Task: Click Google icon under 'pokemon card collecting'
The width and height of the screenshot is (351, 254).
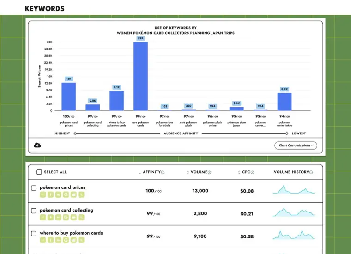Action: pyautogui.click(x=66, y=218)
